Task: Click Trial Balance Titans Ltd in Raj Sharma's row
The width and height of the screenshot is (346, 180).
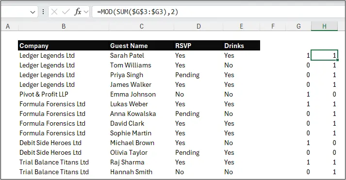Action: (64, 162)
